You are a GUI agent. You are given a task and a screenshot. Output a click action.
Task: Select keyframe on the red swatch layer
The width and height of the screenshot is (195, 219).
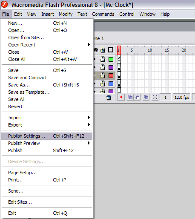[119, 76]
